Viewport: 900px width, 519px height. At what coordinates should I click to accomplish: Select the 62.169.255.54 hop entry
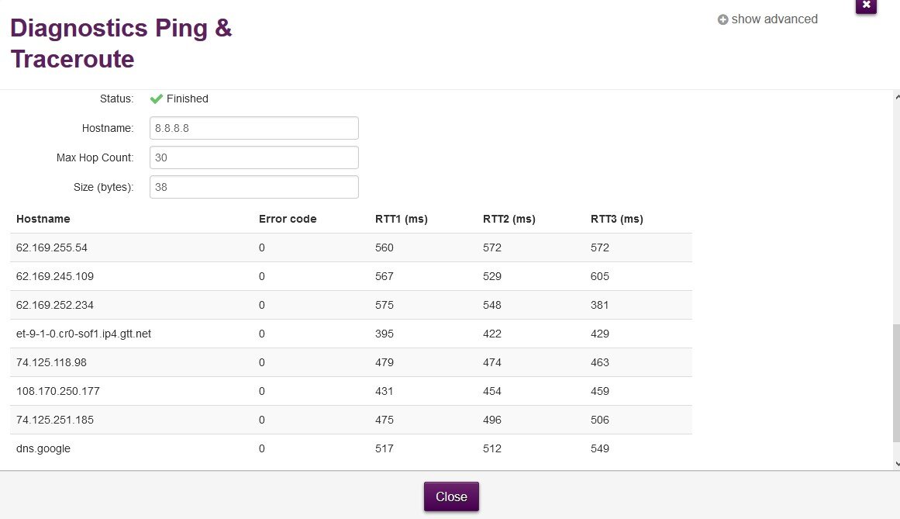point(53,247)
